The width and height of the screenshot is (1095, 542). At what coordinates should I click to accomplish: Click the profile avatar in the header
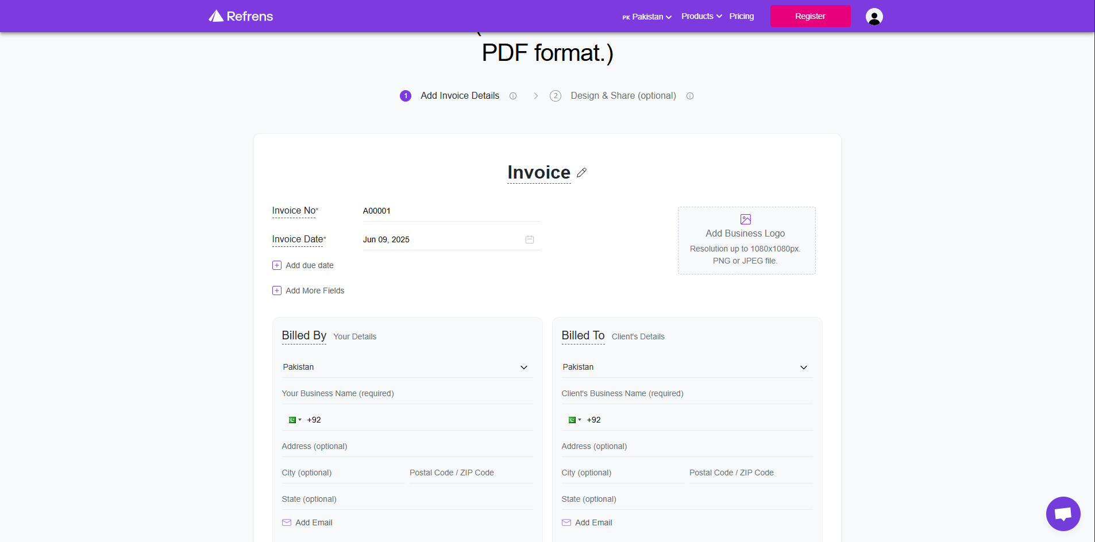point(873,16)
